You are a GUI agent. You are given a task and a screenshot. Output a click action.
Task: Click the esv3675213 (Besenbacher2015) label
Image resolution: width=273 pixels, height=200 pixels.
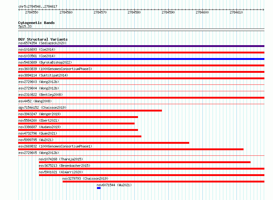click(64, 166)
